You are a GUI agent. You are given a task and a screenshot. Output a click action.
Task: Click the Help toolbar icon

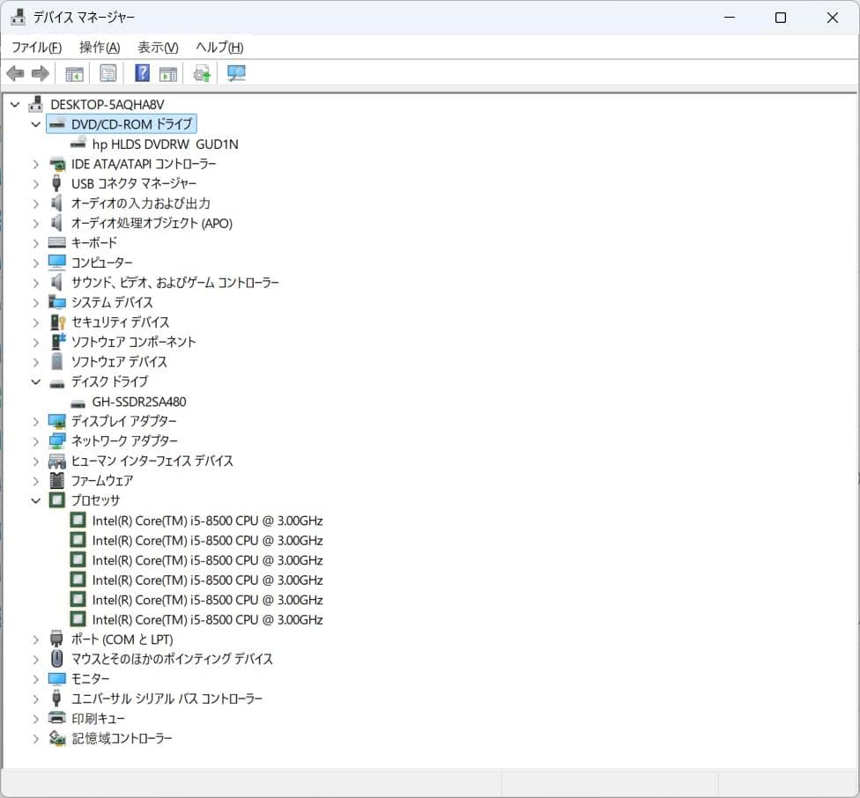[141, 72]
